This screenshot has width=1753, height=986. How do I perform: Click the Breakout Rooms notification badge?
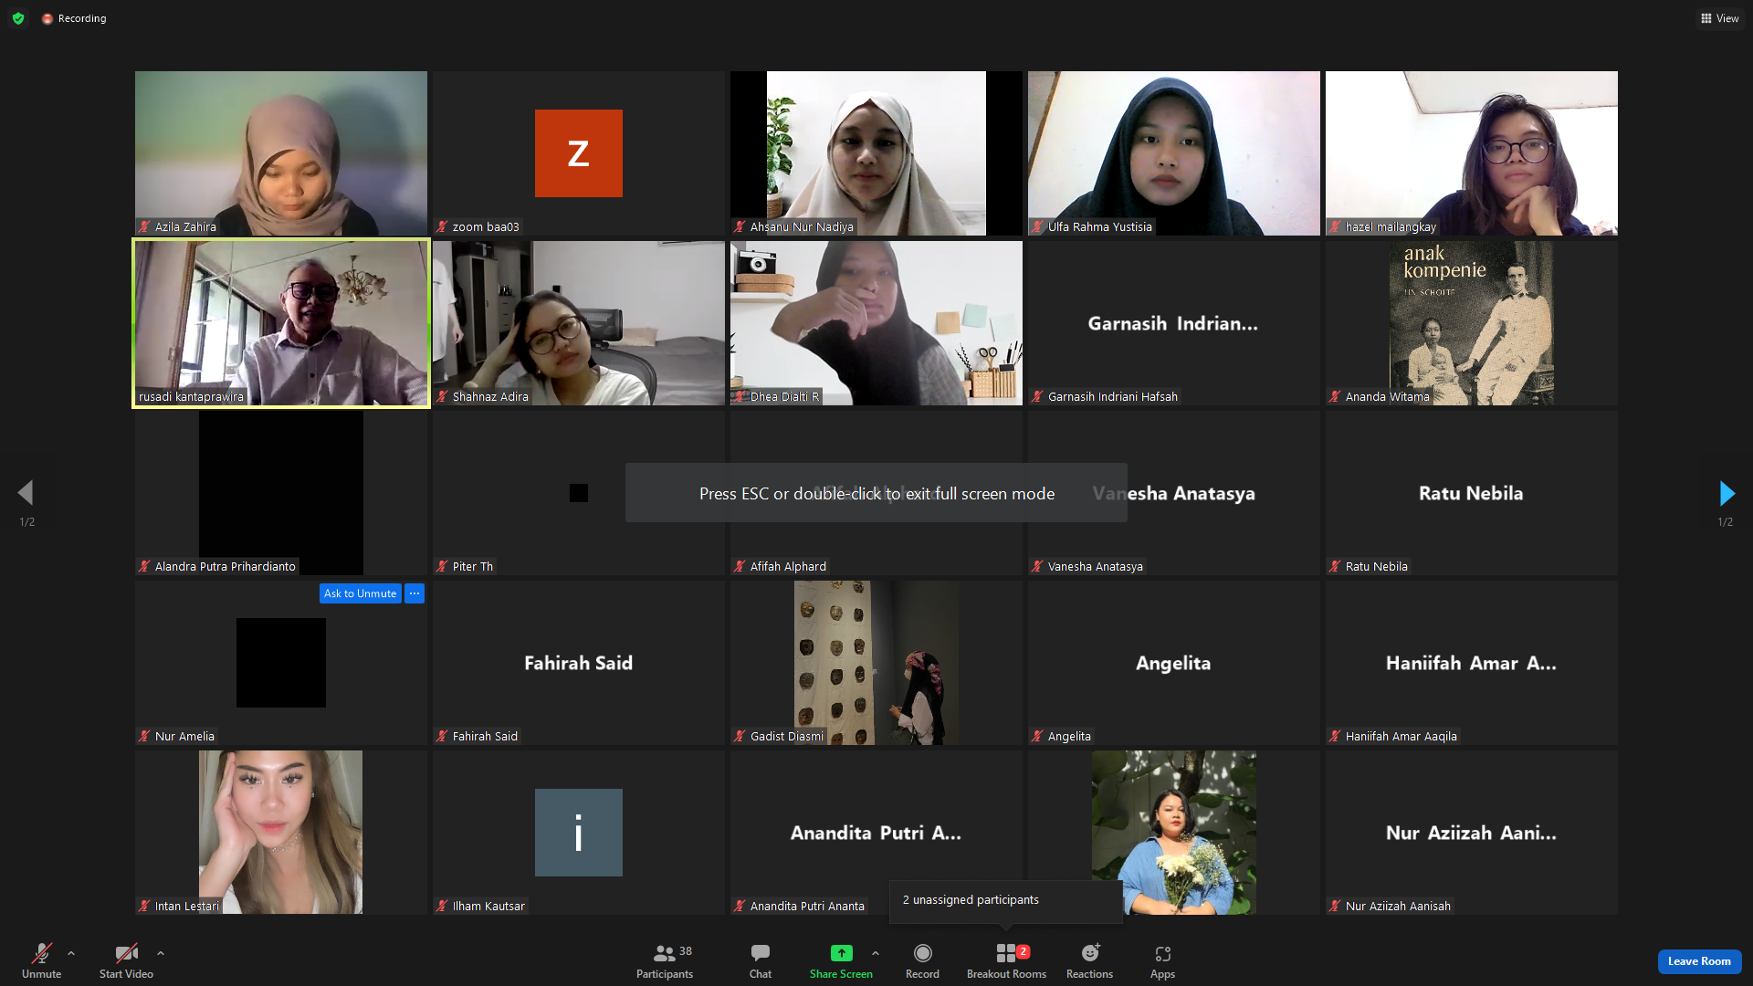(1023, 951)
